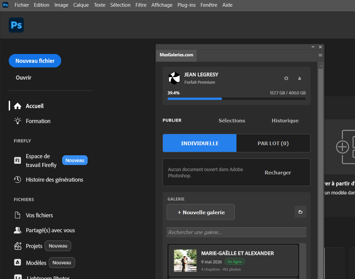Image resolution: width=355 pixels, height=279 pixels.
Task: Collapse the MesGaleries panel with double arrows
Action: [x=313, y=47]
